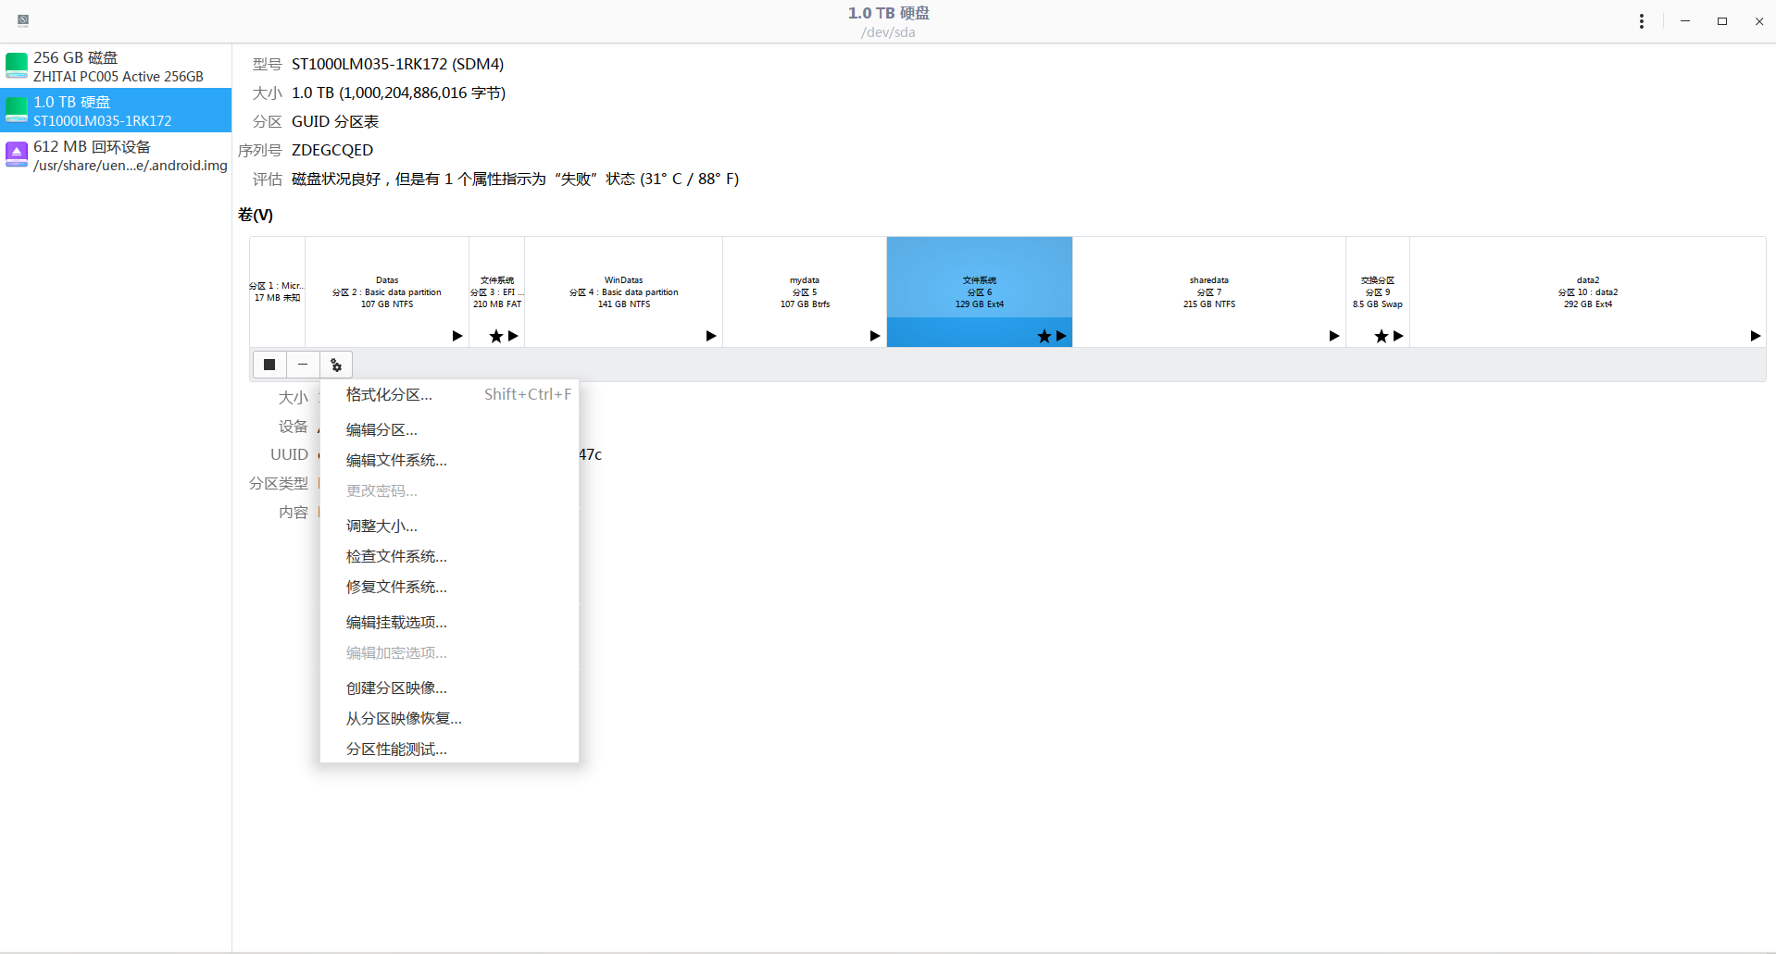Click the model value ST1000LM035-1RK172 (SDM4)
The image size is (1776, 954).
(x=398, y=65)
